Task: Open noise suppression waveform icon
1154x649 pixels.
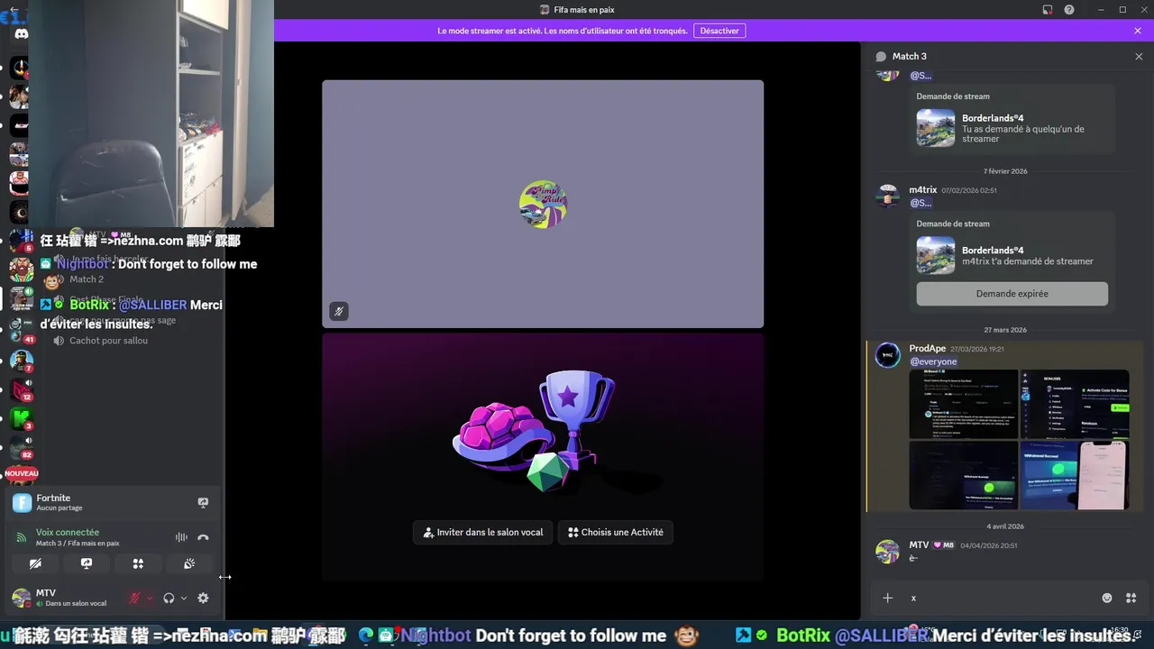Action: 181,537
